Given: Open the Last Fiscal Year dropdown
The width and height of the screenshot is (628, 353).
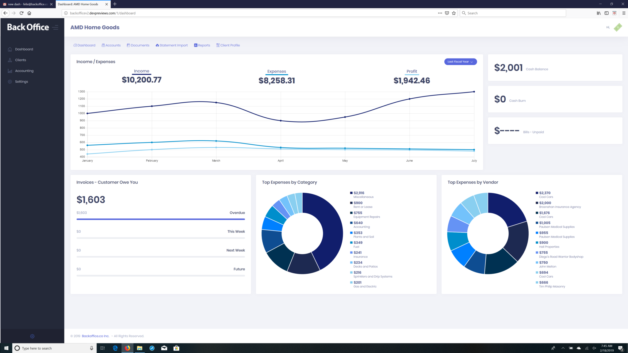Looking at the screenshot, I should [460, 62].
